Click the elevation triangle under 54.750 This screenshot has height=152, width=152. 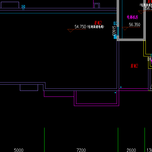pyautogui.click(x=71, y=31)
